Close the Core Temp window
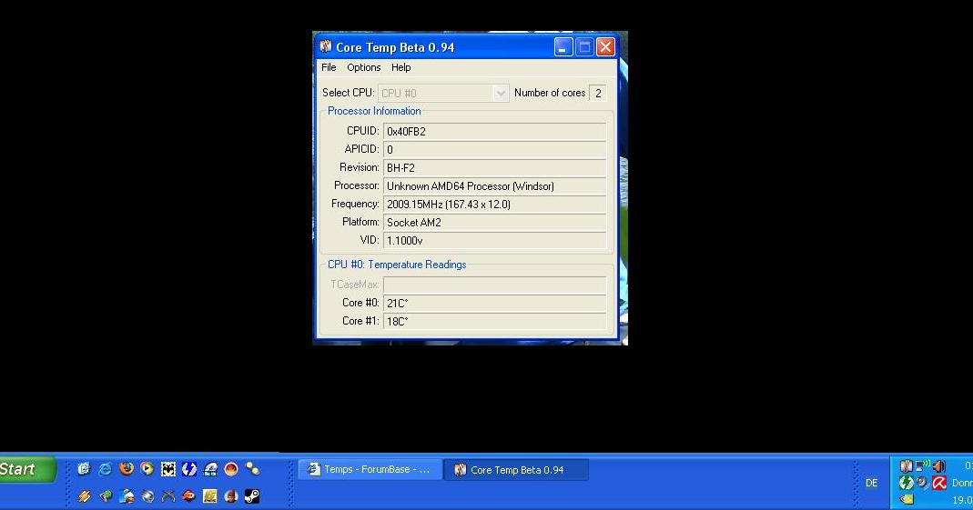973x510 pixels. click(605, 47)
